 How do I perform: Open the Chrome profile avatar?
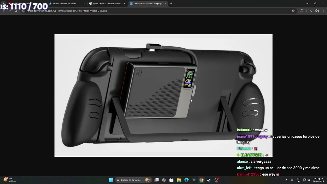click(x=317, y=11)
